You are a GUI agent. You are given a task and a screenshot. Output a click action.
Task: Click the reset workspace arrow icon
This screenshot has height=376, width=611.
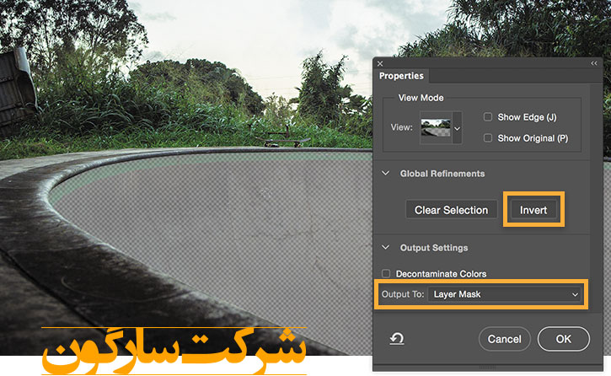(x=395, y=338)
